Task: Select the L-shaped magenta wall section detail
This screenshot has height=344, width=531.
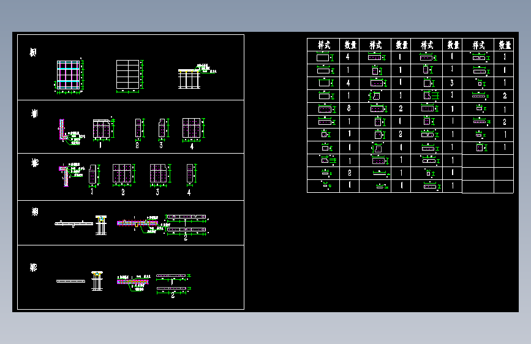Action: [x=63, y=129]
